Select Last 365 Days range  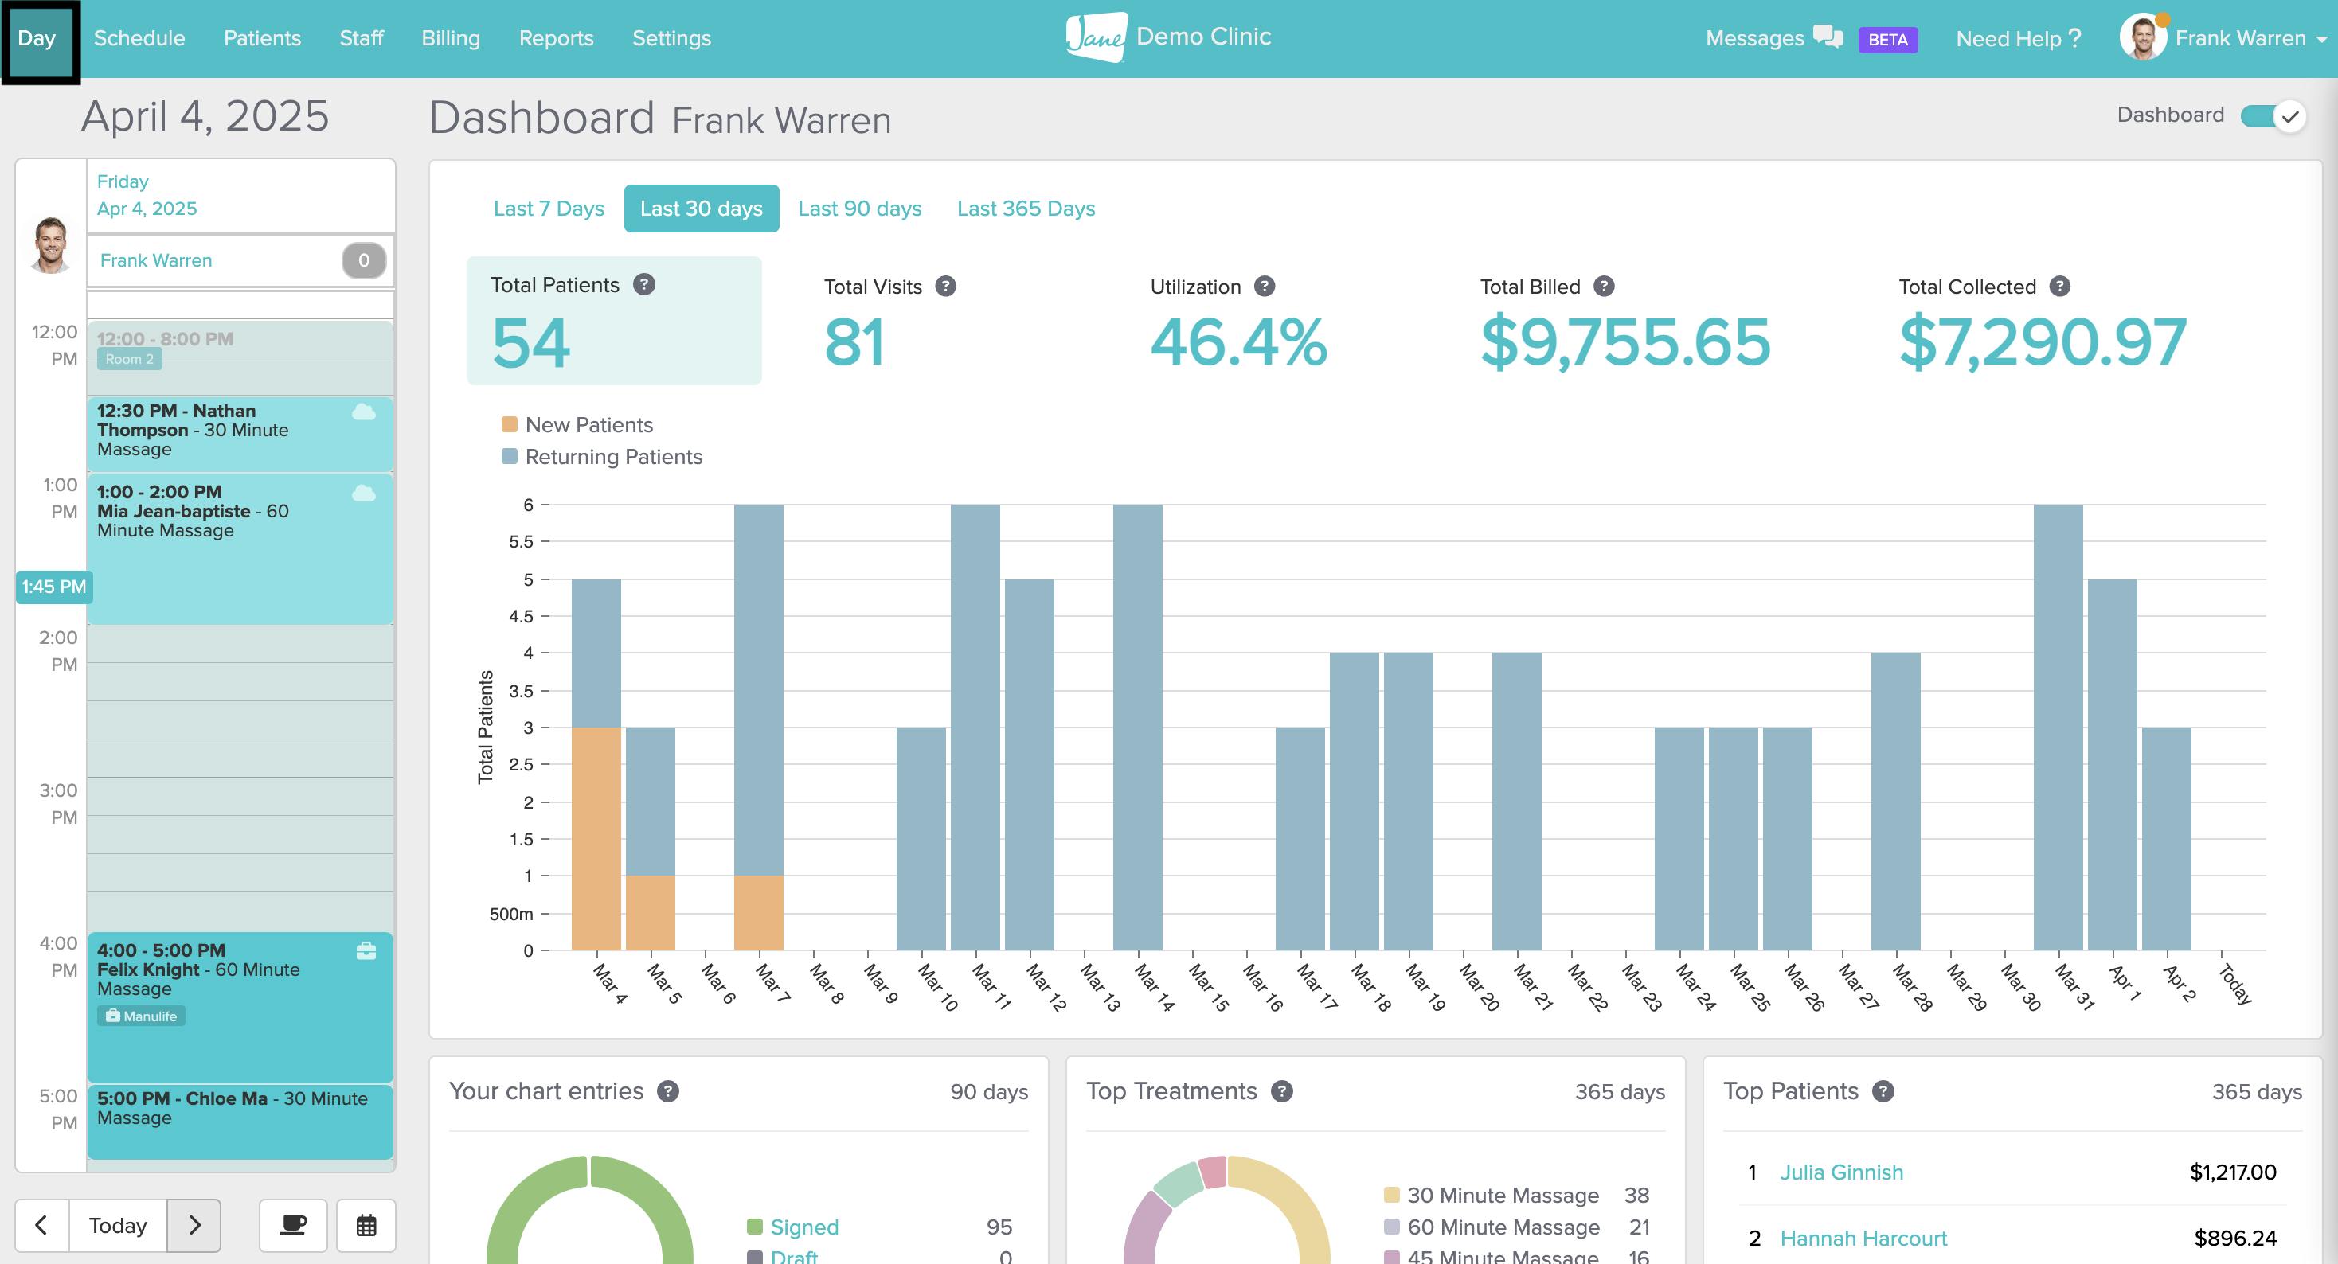pos(1026,209)
